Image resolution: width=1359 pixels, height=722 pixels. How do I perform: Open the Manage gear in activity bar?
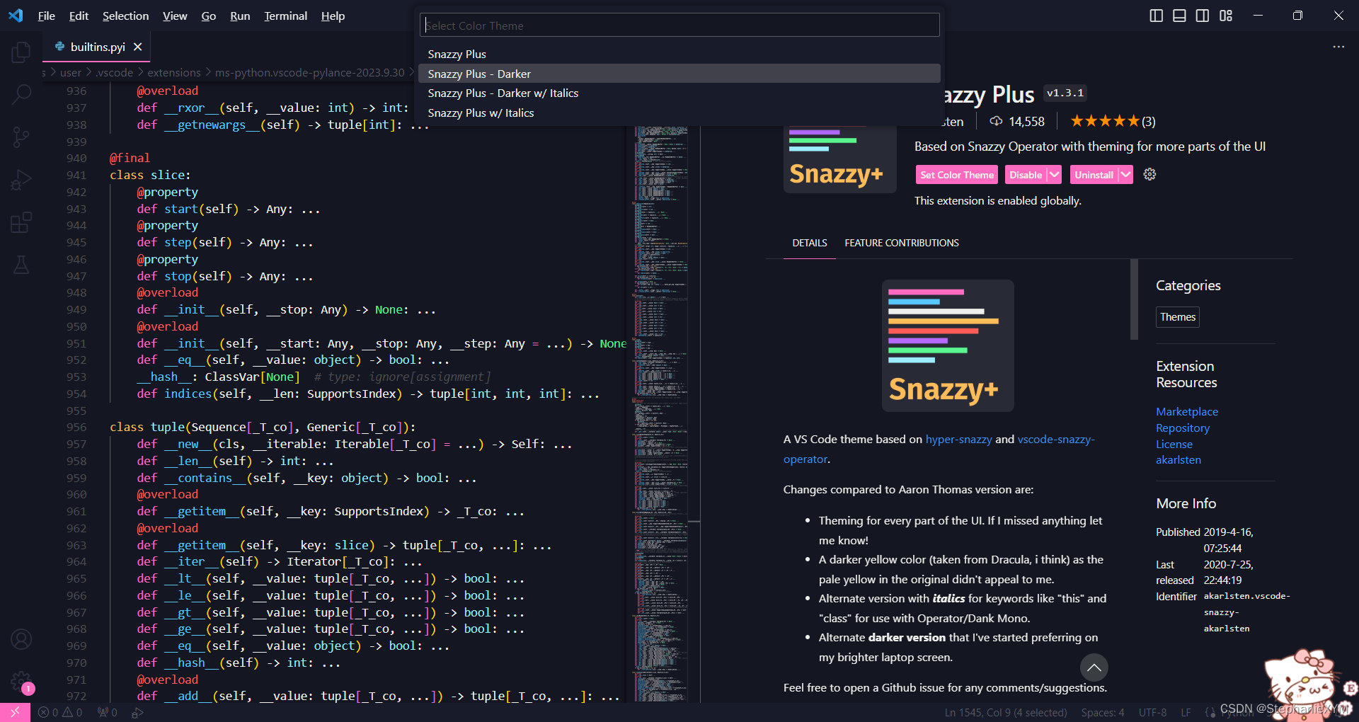click(x=21, y=681)
